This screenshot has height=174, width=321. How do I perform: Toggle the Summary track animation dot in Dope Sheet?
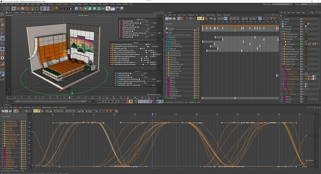198,28
